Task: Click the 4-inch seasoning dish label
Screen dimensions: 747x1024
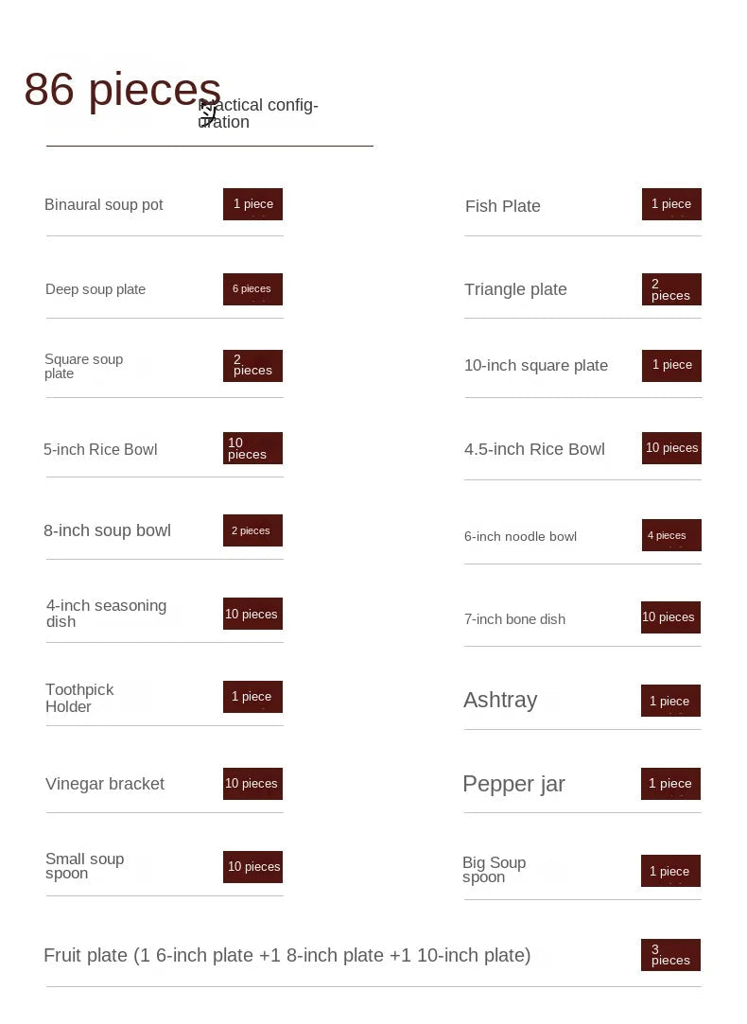Action: [106, 614]
